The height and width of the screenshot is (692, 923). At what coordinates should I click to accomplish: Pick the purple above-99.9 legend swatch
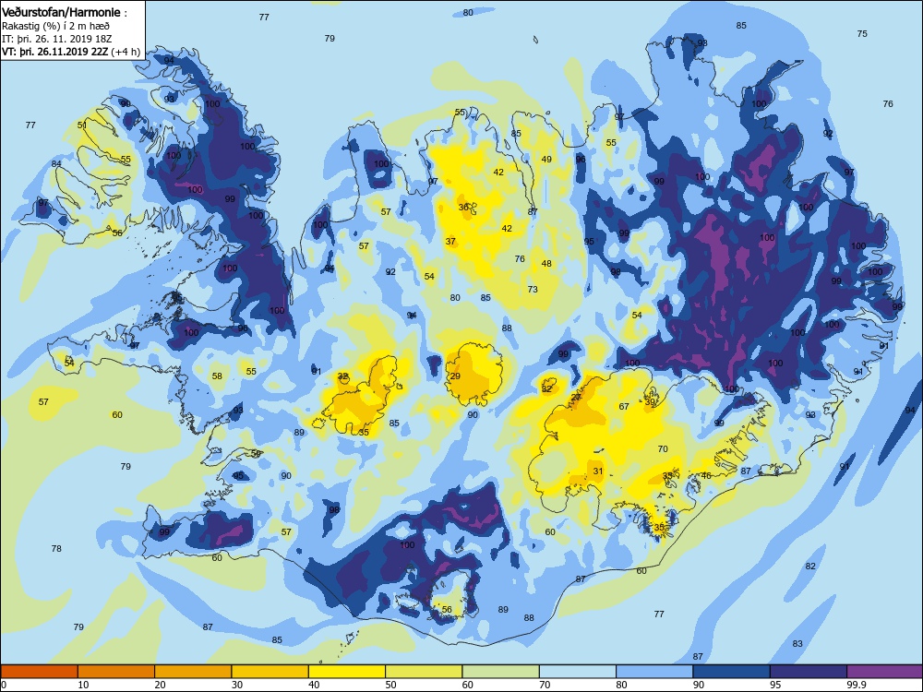click(x=885, y=672)
